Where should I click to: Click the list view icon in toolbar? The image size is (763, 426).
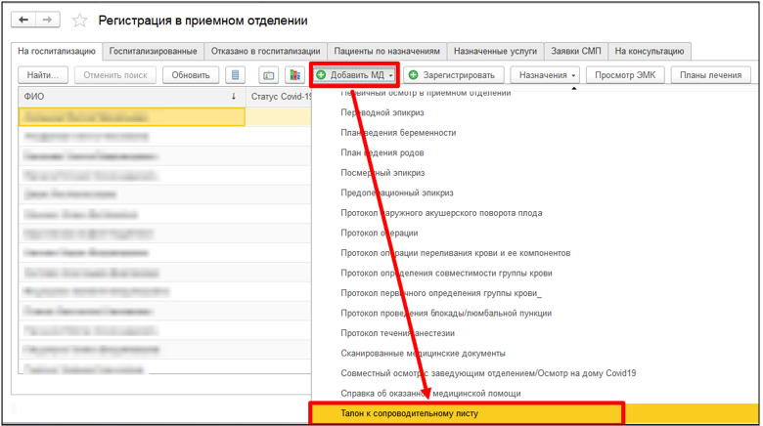point(235,75)
